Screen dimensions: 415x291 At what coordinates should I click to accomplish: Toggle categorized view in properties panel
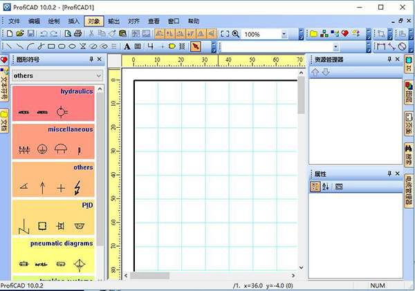315,187
